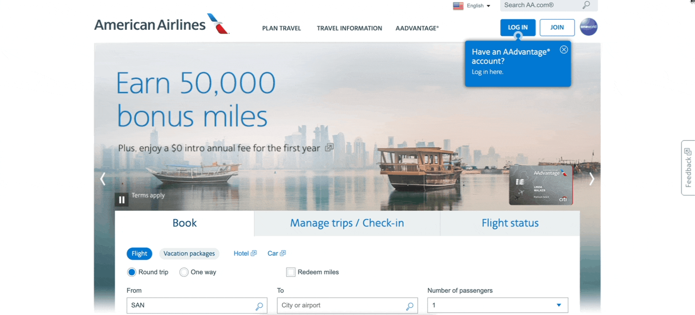Check the Redeem miles box
Viewport: 695px width, 315px height.
pos(291,272)
